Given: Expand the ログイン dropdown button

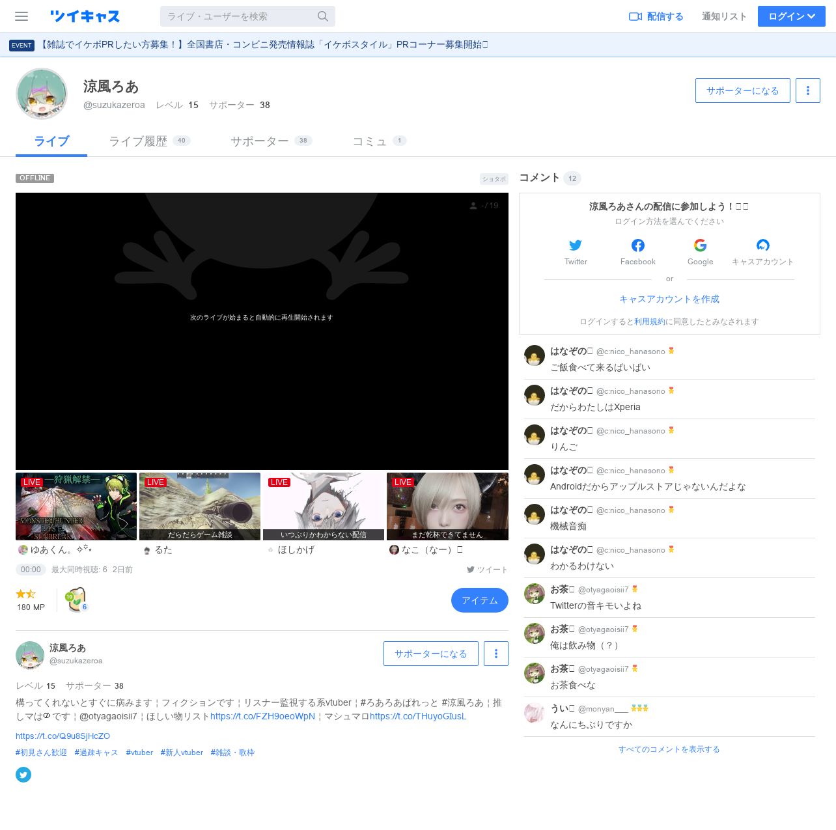Looking at the screenshot, I should coord(792,16).
